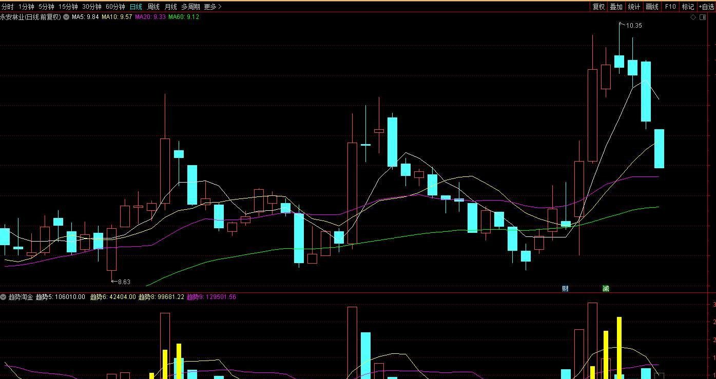Viewport: 716px width, 379px height.
Task: Switch to the 周线 weekly tab
Action: tap(153, 7)
